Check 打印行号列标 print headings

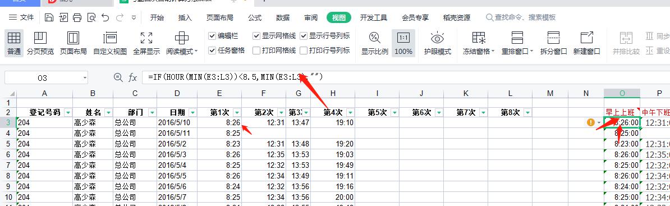(x=304, y=51)
